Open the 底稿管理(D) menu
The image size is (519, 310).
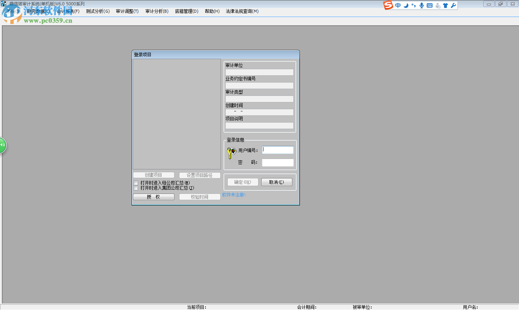coord(187,11)
